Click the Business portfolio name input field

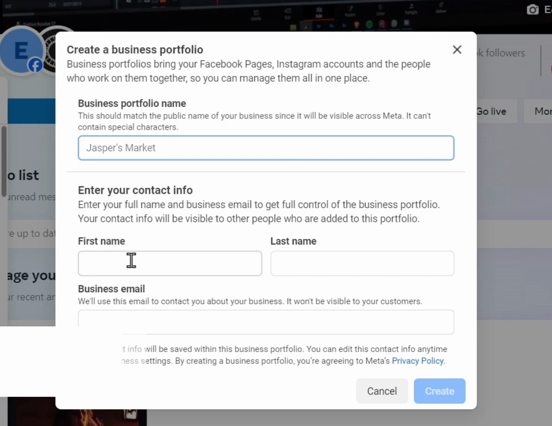pos(266,148)
